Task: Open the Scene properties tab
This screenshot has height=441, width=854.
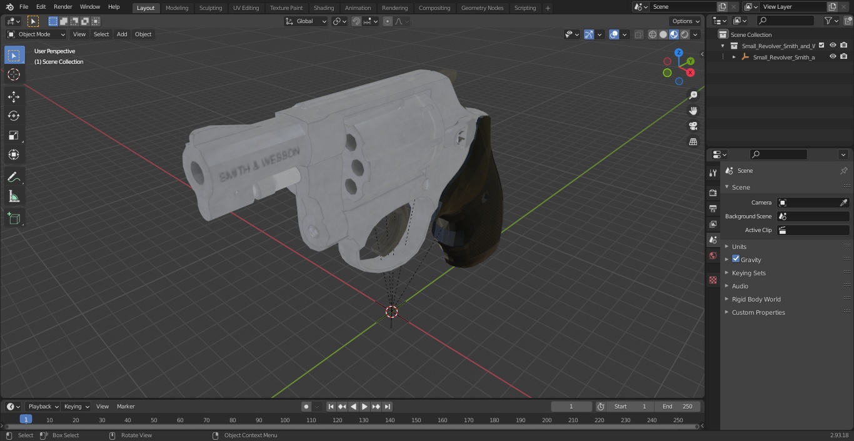Action: click(713, 240)
